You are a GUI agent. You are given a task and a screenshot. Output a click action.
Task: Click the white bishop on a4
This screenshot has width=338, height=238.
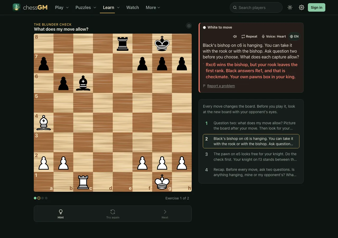[44, 123]
